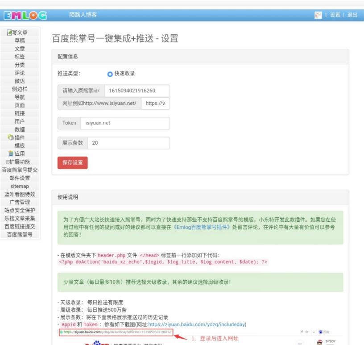Click the app store icon beside 应用
The image size is (364, 345).
(11, 154)
